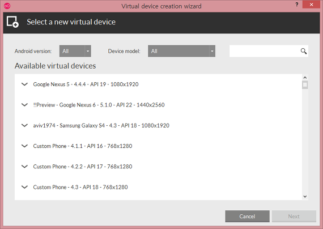Click the scroll down arrow of device list
This screenshot has width=323, height=229.
[305, 197]
